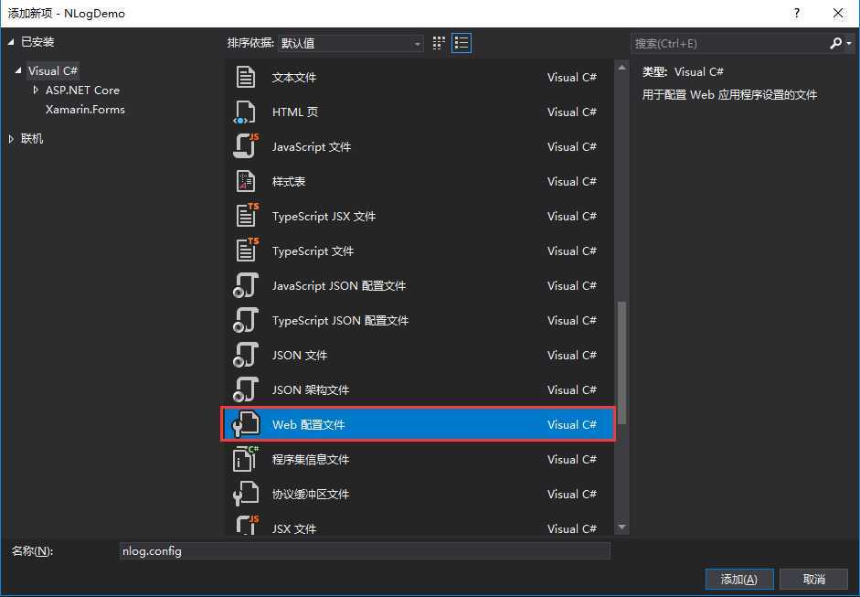The width and height of the screenshot is (860, 597).
Task: Click the Web 配置文件 wrench icon
Action: tap(245, 425)
